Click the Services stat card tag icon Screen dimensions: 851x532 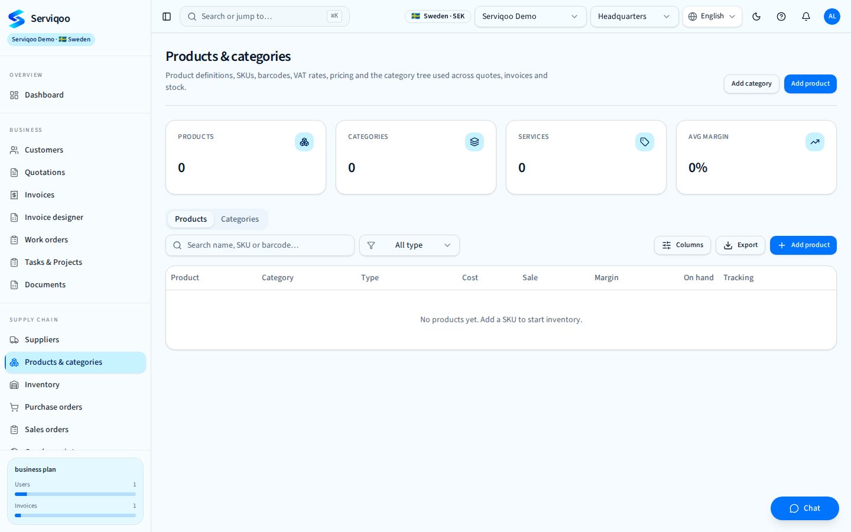645,142
